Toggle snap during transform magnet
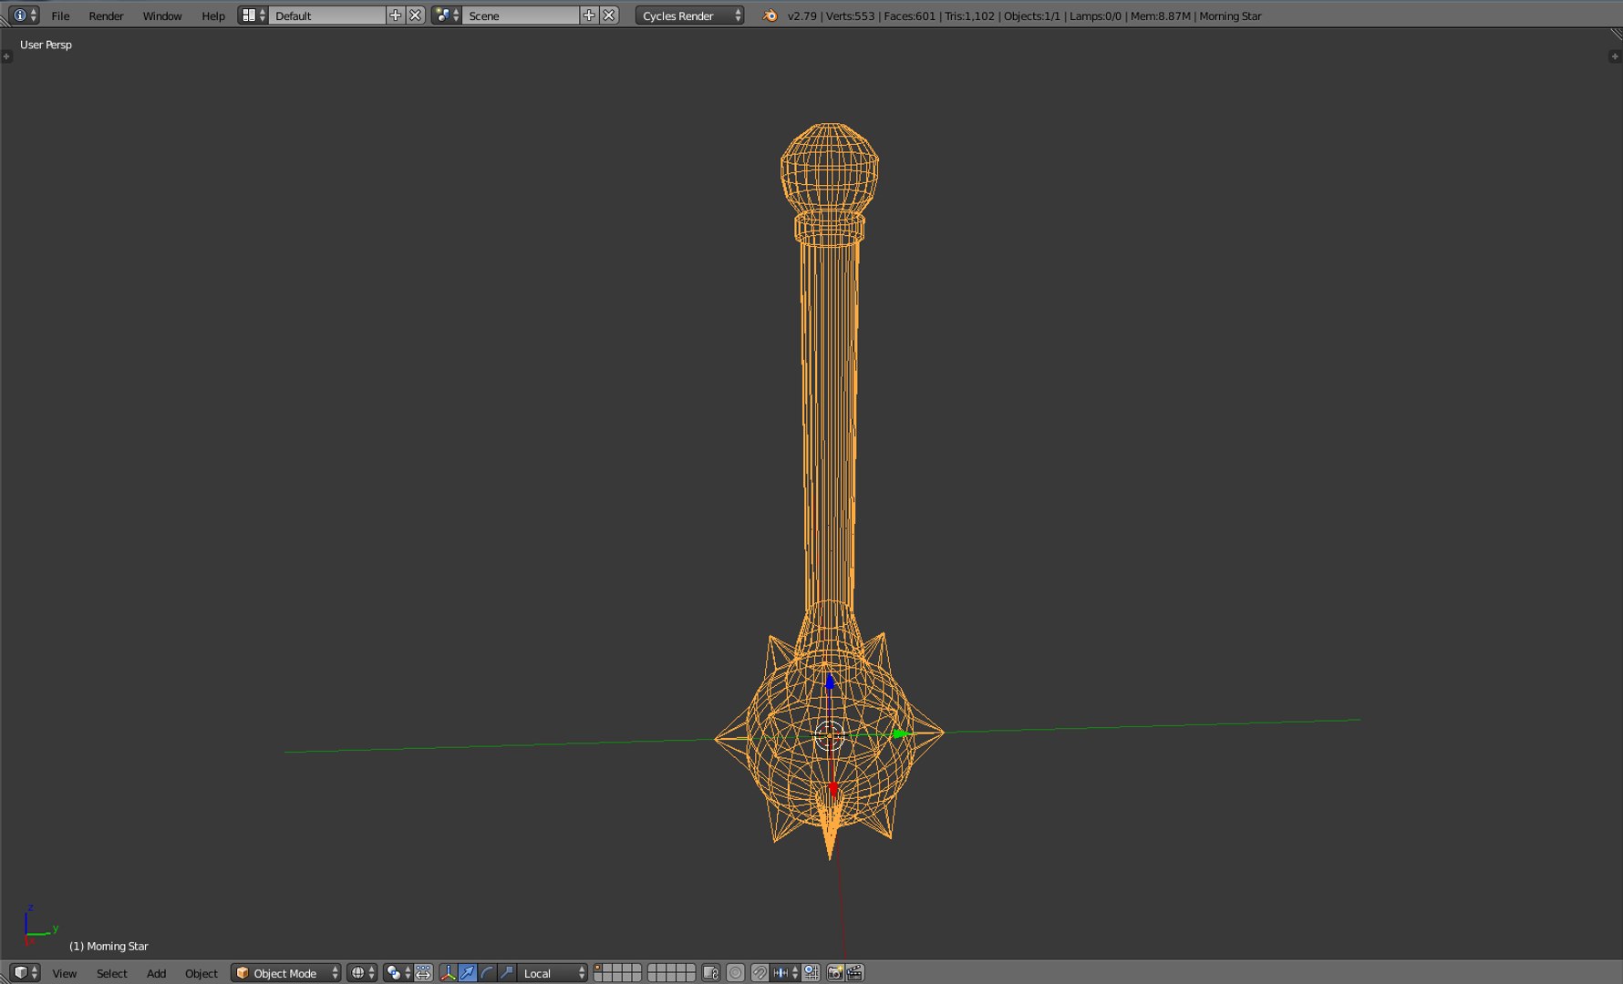The height and width of the screenshot is (984, 1623). pyautogui.click(x=760, y=973)
